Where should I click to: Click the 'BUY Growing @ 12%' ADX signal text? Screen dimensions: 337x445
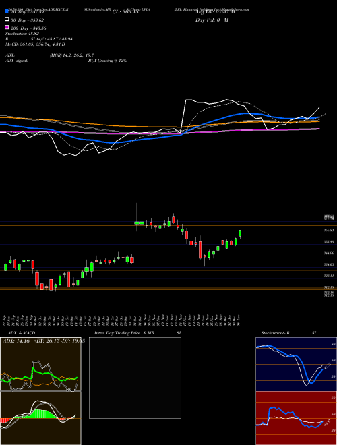(x=107, y=61)
